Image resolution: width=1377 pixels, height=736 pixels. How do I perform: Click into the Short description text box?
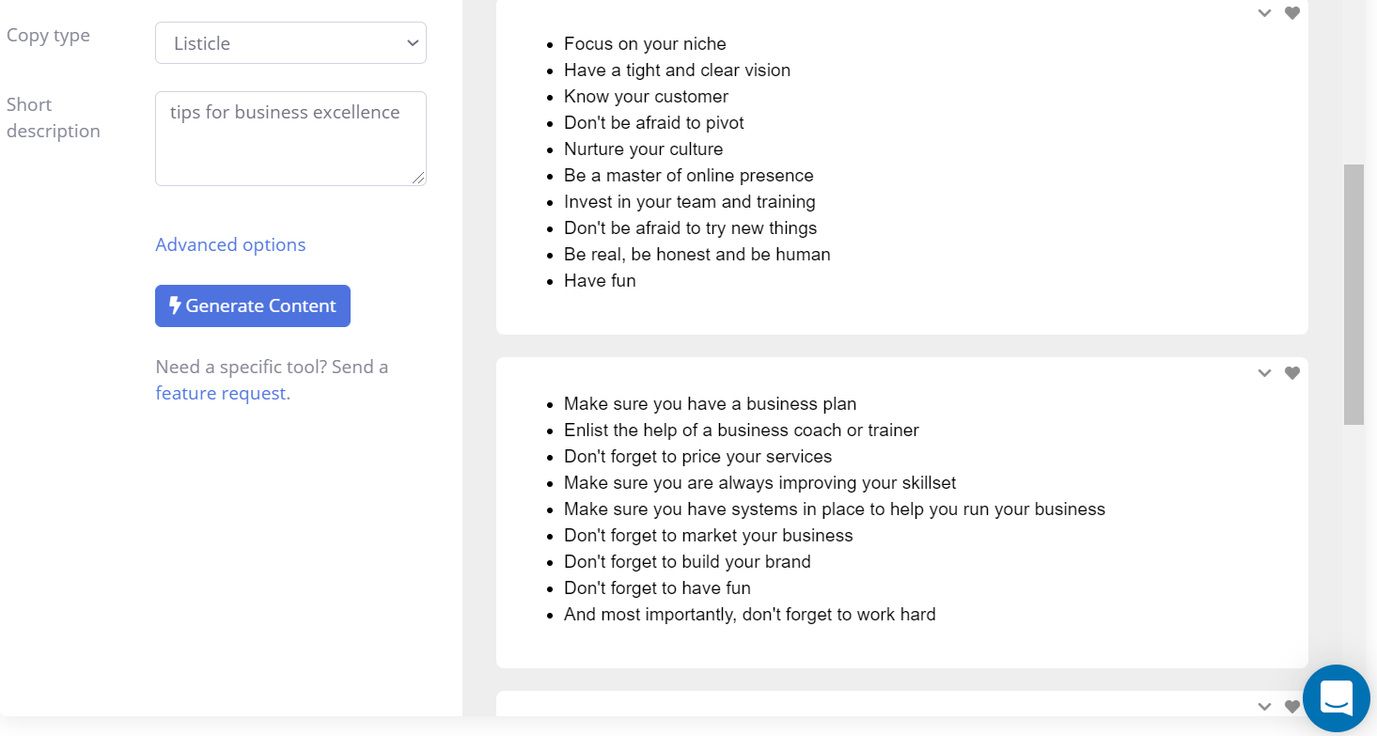290,138
